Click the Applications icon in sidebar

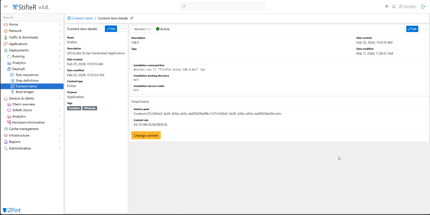pyautogui.click(x=6, y=44)
